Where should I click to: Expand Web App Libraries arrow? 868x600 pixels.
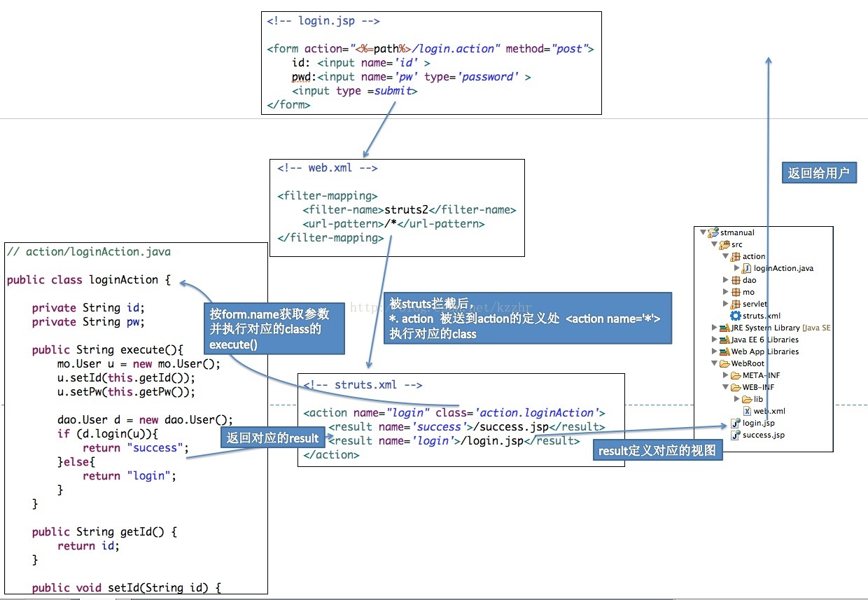point(715,351)
